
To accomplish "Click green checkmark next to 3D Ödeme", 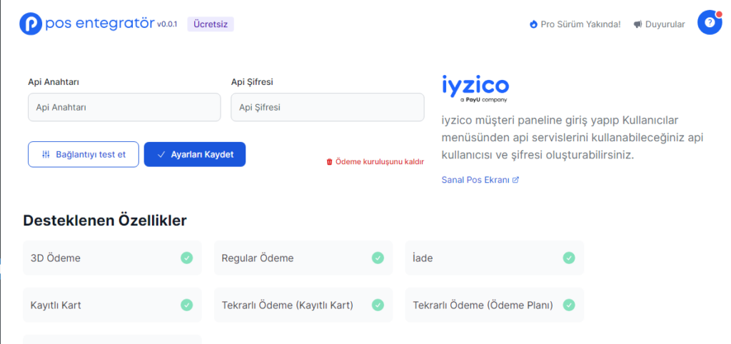I will point(186,258).
